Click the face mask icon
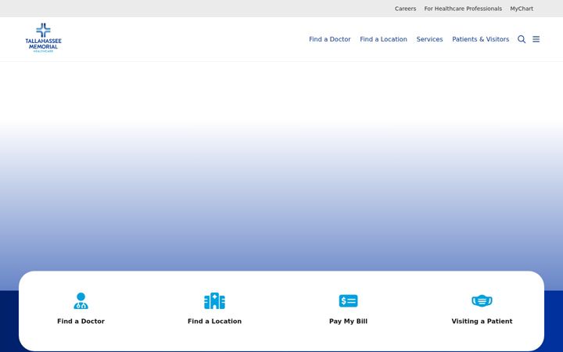 pyautogui.click(x=482, y=300)
